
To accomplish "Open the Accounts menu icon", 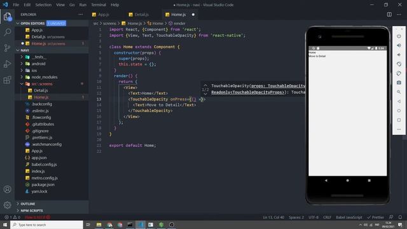I will click(x=7, y=190).
